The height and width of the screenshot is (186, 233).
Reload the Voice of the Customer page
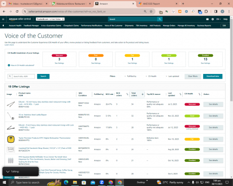(x=17, y=12)
